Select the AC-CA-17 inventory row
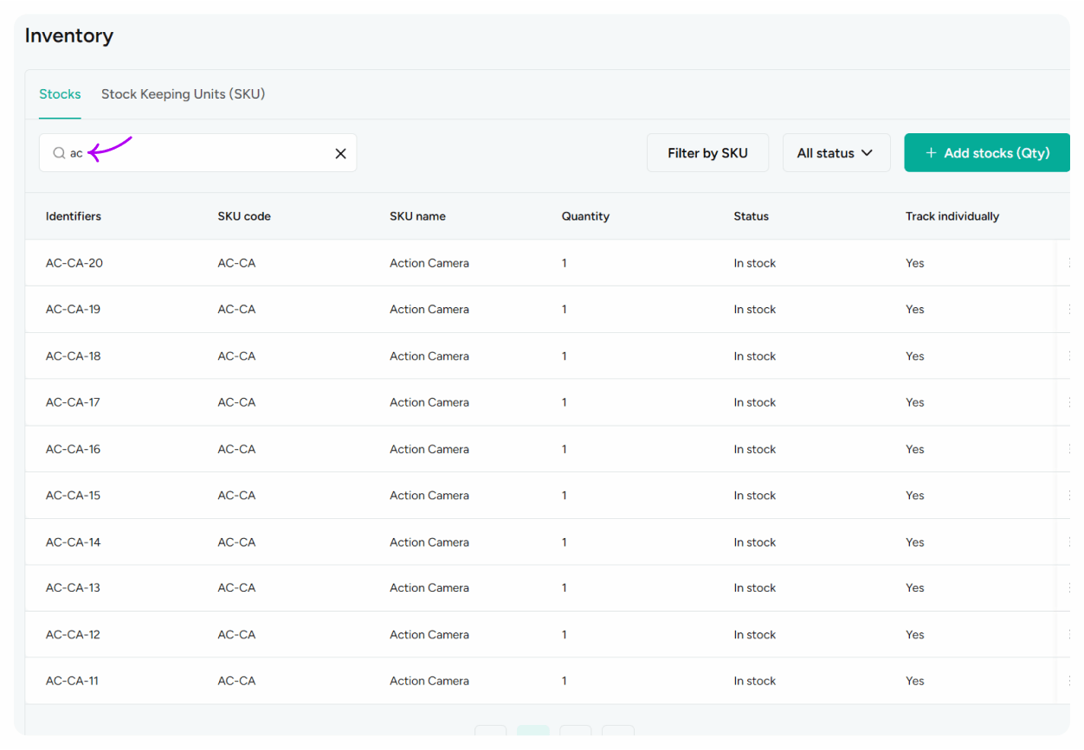1084x750 pixels. (x=346, y=401)
